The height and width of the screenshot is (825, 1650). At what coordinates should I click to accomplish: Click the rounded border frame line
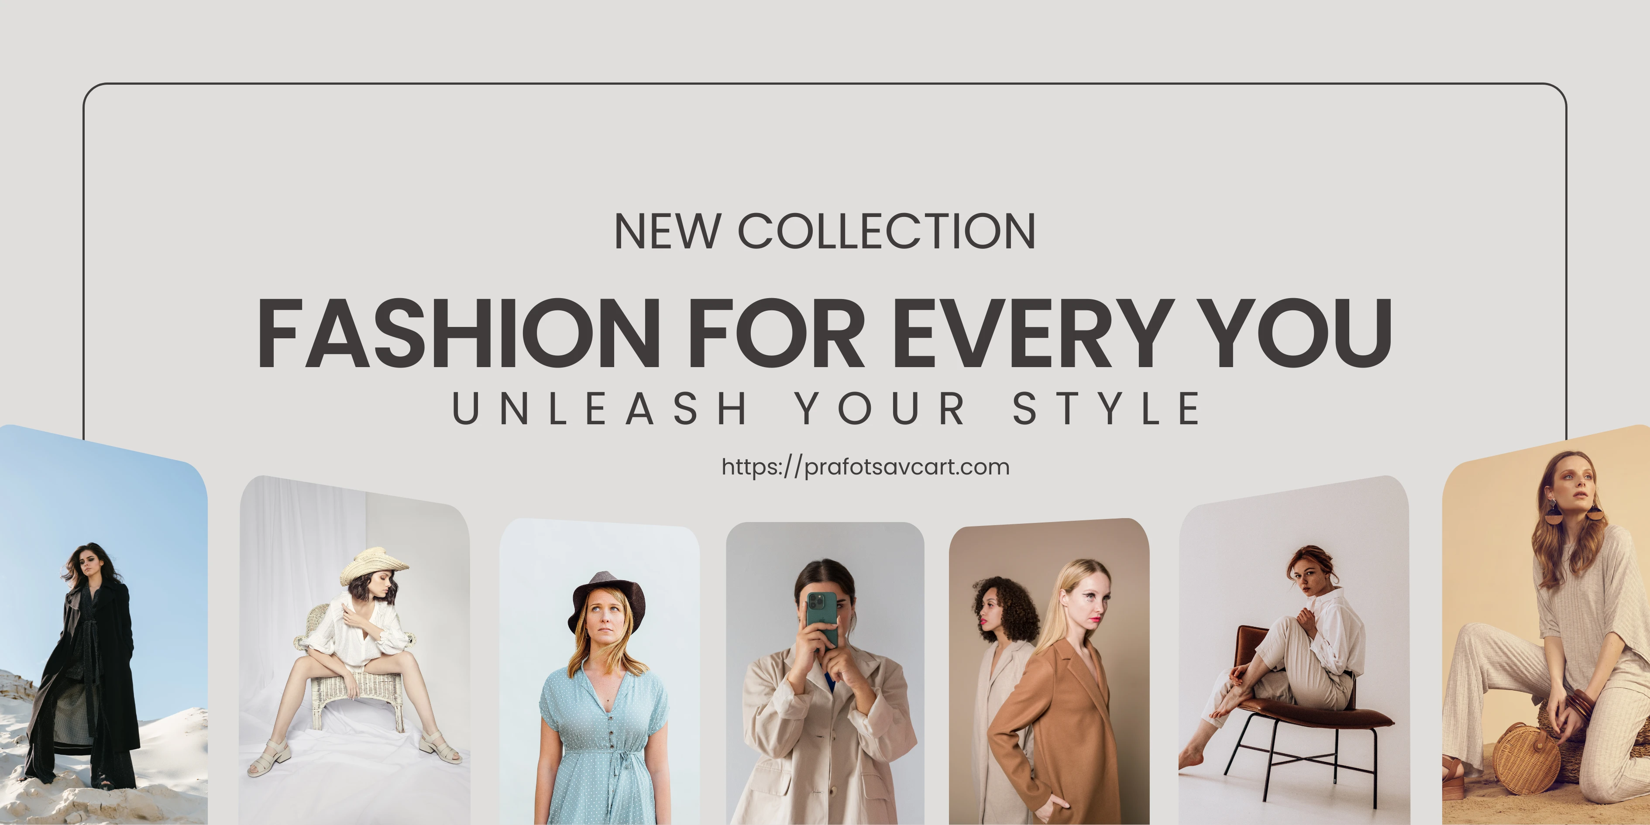pyautogui.click(x=825, y=83)
